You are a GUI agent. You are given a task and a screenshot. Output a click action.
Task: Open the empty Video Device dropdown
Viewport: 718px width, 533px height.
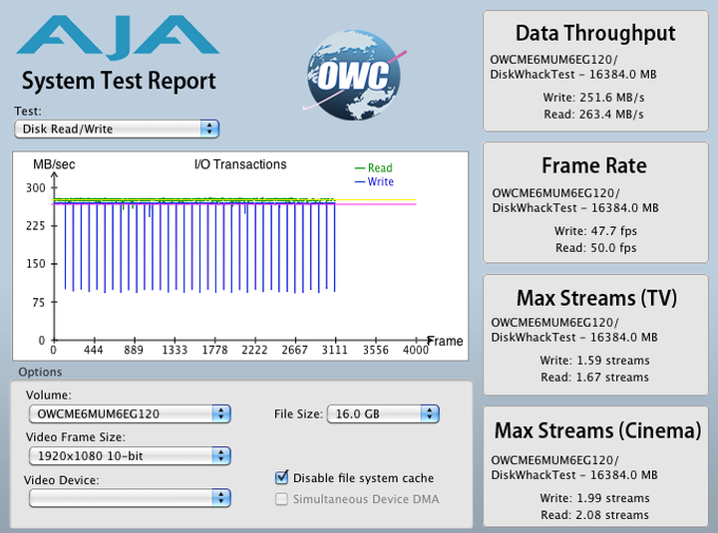click(x=128, y=497)
